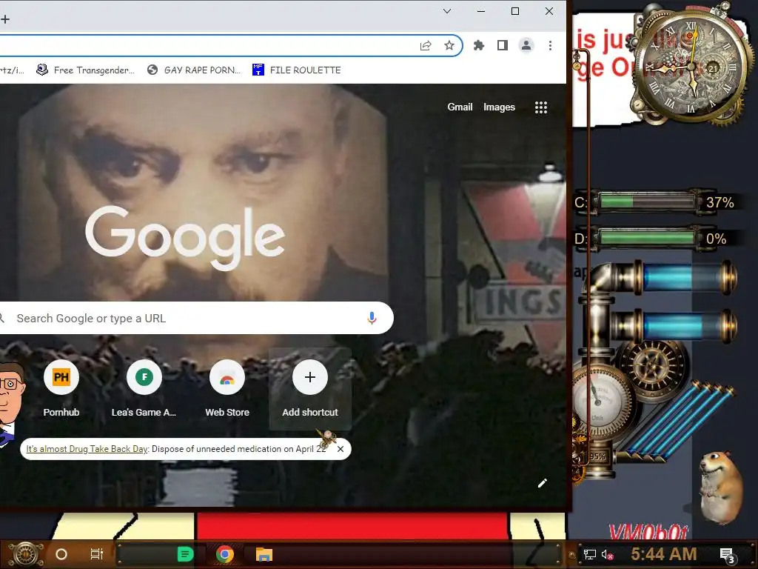Click the upper blue tube meter gadget

[686, 278]
